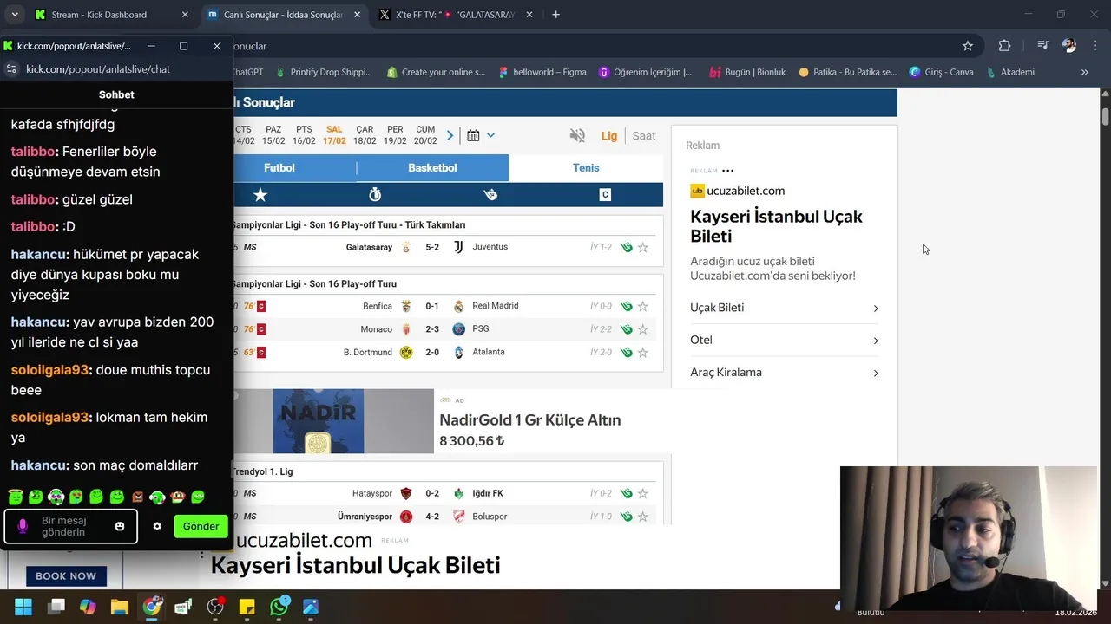Filter live matches with the stopwatch icon
The width and height of the screenshot is (1111, 624).
pyautogui.click(x=375, y=195)
